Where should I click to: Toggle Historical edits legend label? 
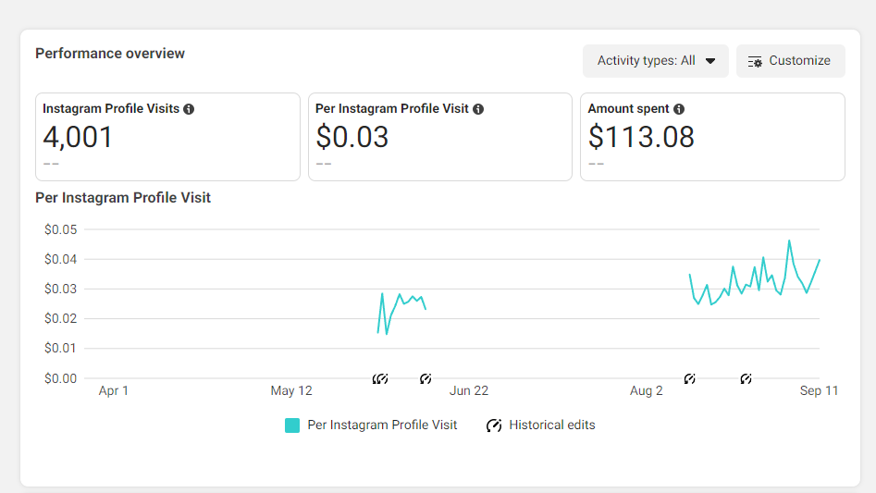552,425
